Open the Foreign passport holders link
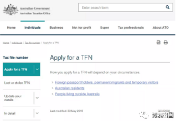Image resolution: width=176 pixels, height=121 pixels. coord(107,82)
